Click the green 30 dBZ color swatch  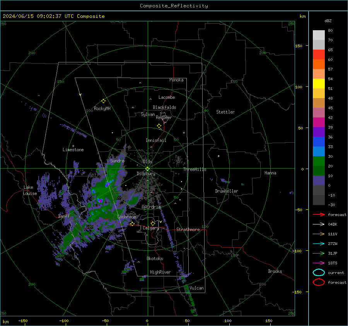[319, 161]
